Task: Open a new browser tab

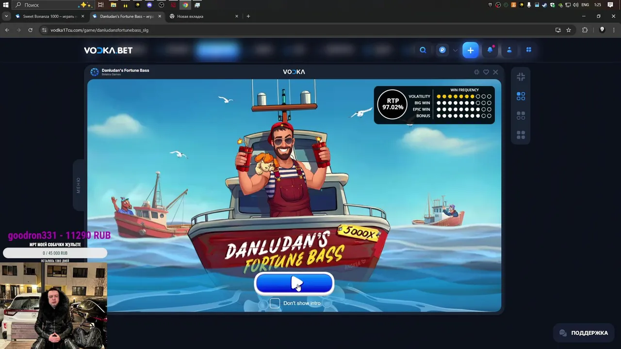Action: click(248, 16)
